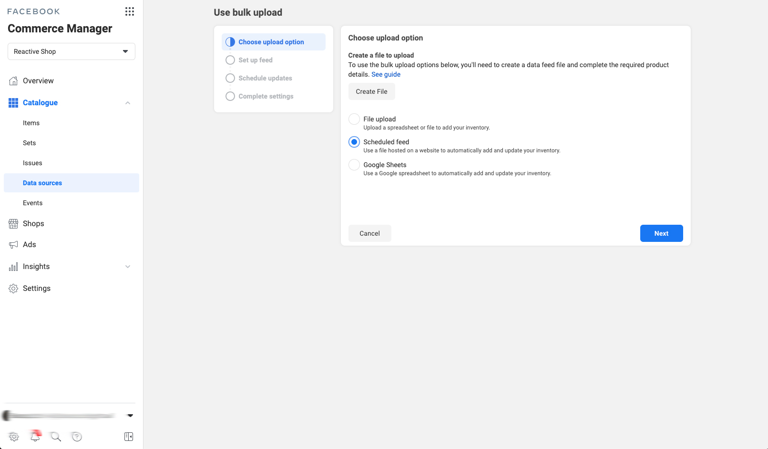Click the Cancel button
This screenshot has height=449, width=768.
[370, 233]
